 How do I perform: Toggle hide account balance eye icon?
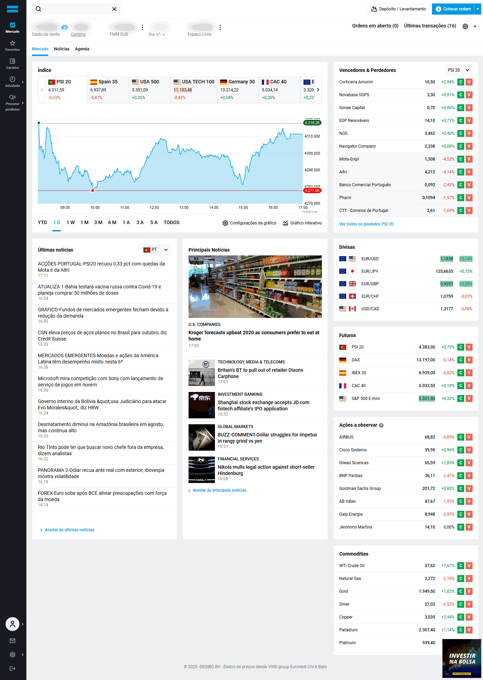(65, 27)
